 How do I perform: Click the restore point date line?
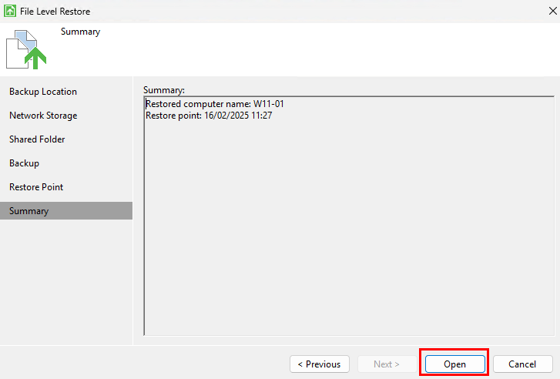pos(209,116)
